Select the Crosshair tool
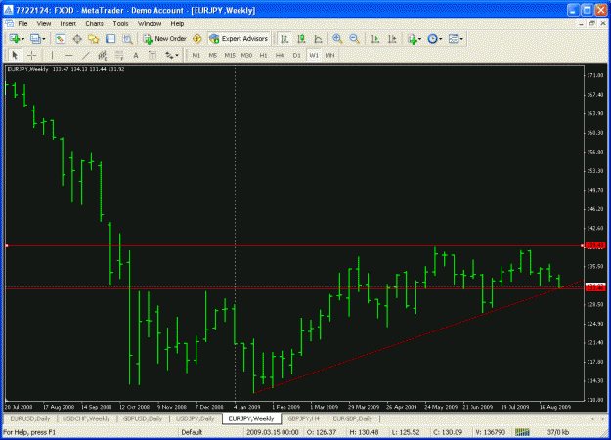Viewport: 611px width, 440px height. coord(32,56)
